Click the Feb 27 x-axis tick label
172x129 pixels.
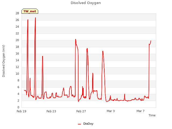pos(81,111)
